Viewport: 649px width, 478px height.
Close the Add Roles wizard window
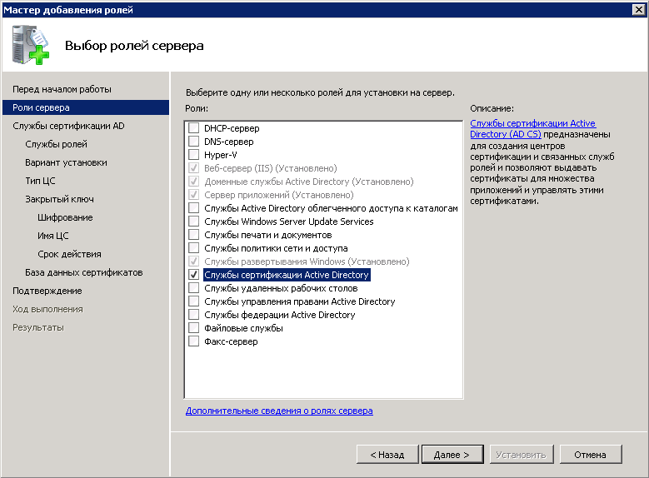(637, 9)
